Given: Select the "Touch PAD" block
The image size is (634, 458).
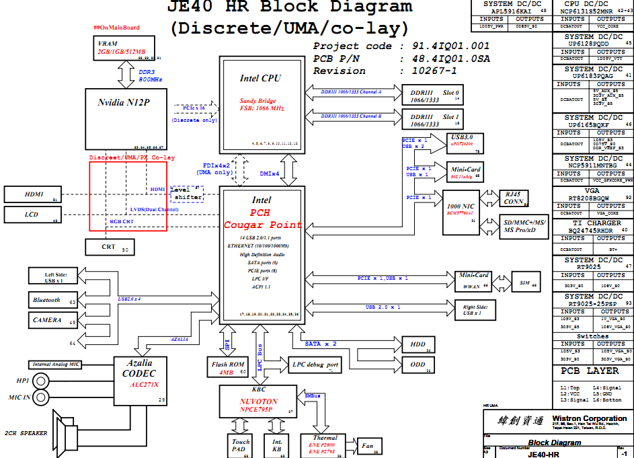Looking at the screenshot, I should (240, 445).
